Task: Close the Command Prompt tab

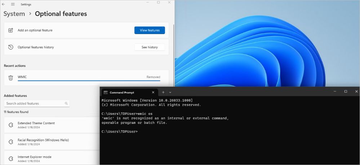Action: coord(153,92)
